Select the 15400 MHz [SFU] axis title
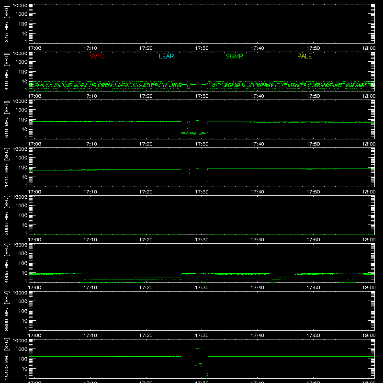This screenshot has height=383, width=383. pos(6,359)
